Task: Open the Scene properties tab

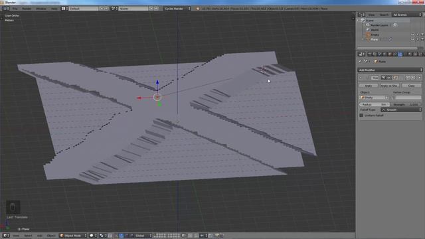Action: coord(380,54)
